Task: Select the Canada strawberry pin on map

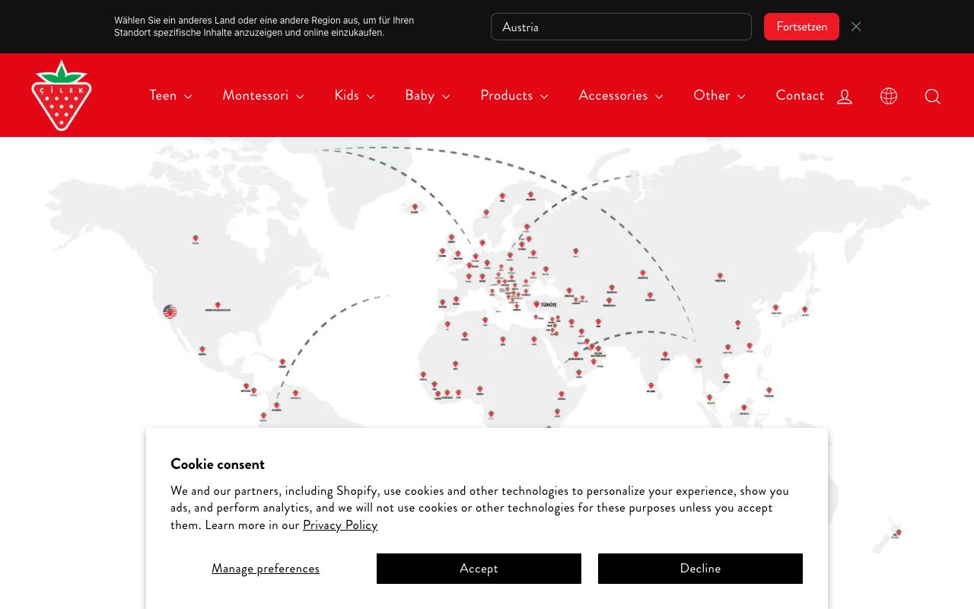Action: [196, 238]
